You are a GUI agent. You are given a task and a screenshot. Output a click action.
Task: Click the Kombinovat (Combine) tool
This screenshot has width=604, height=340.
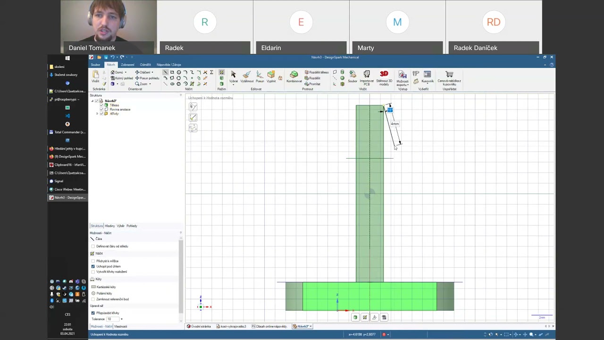point(294,77)
